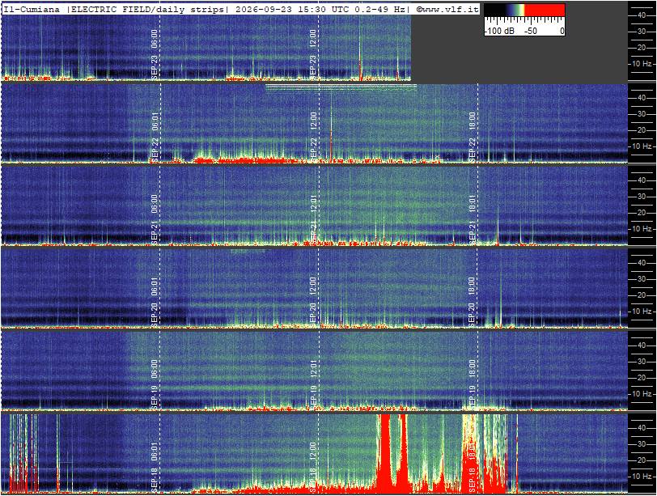Click the 10 Hz axis label on SEP-18 strip

point(642,477)
